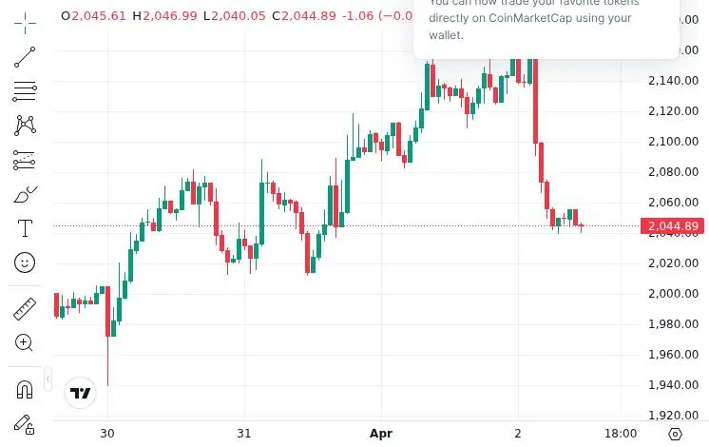Viewport: 709px width, 447px height.
Task: Click the zoom in magnifier tool
Action: (x=24, y=343)
